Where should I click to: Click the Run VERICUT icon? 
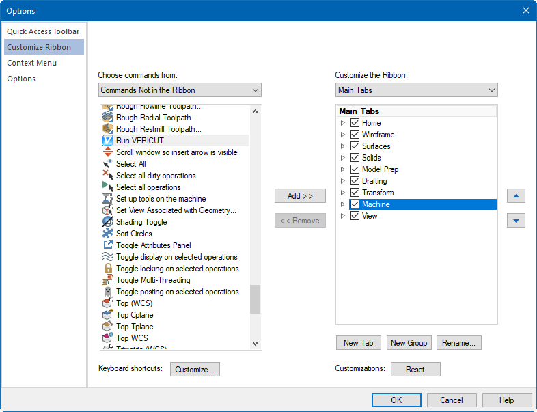(x=107, y=141)
